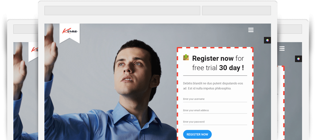Click the Kerox logo ribbon in the left background mockup

tap(33, 52)
